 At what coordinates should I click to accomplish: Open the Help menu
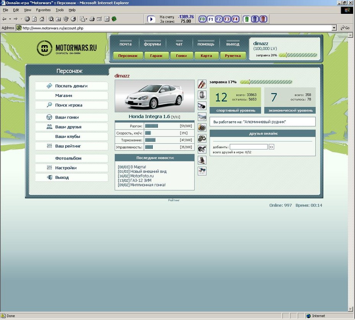click(x=72, y=10)
